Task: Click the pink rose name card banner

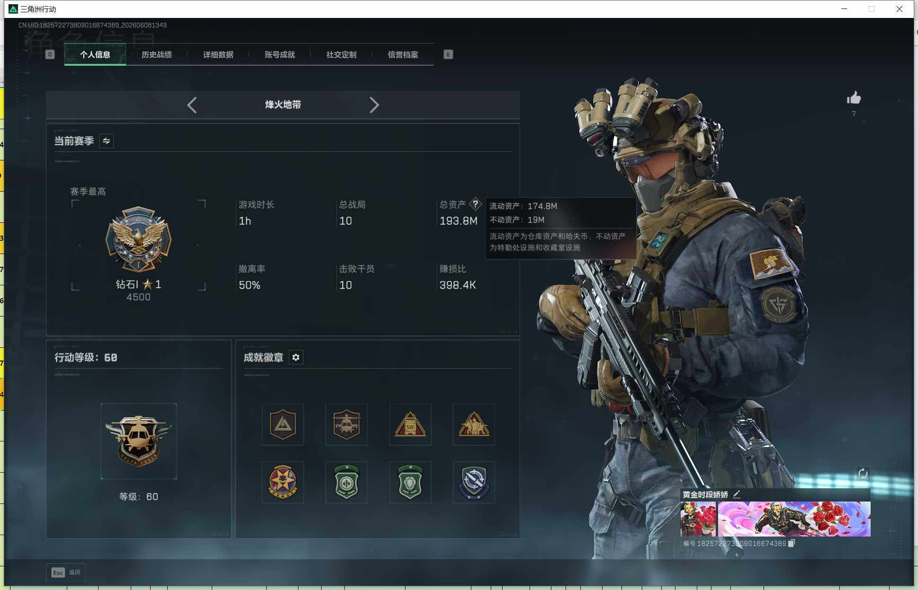Action: point(794,519)
